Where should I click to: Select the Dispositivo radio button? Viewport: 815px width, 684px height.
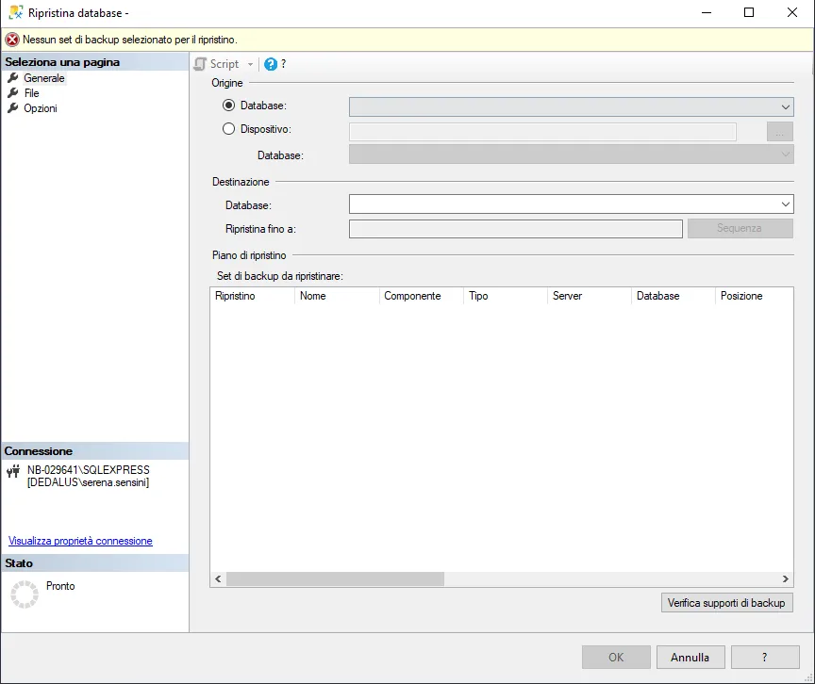228,129
